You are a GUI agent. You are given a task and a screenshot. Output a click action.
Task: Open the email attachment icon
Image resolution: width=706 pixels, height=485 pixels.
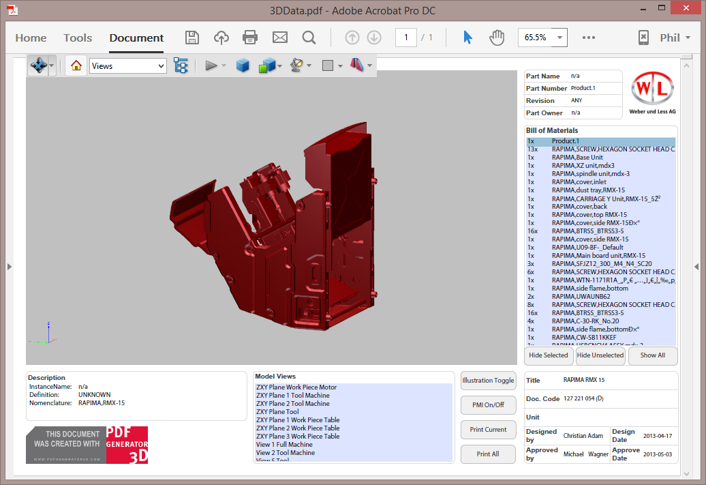pyautogui.click(x=279, y=38)
